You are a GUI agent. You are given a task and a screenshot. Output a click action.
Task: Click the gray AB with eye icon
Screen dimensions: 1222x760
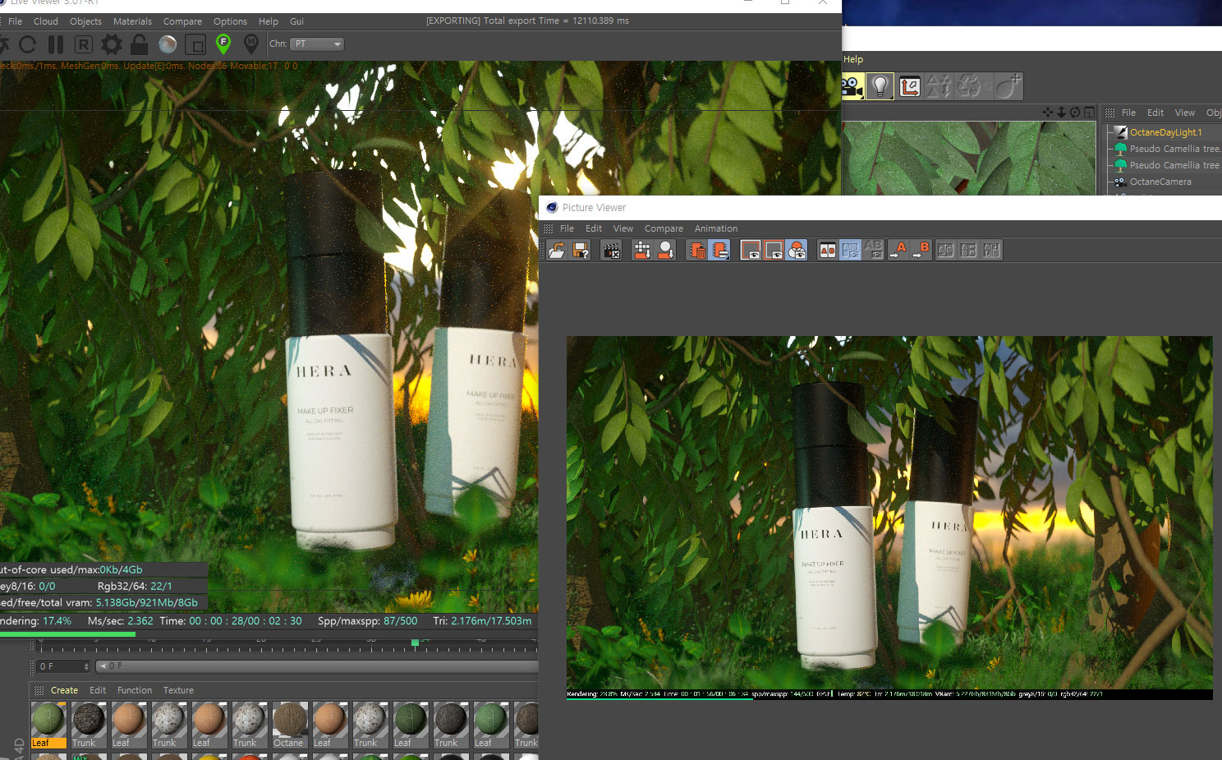click(873, 250)
